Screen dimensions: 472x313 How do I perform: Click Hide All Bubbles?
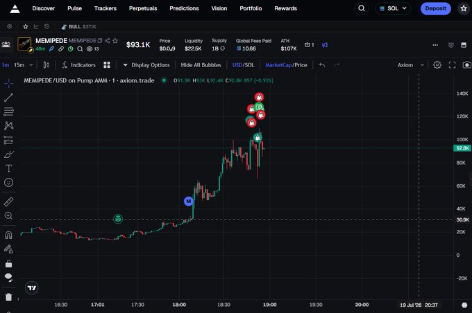point(201,65)
